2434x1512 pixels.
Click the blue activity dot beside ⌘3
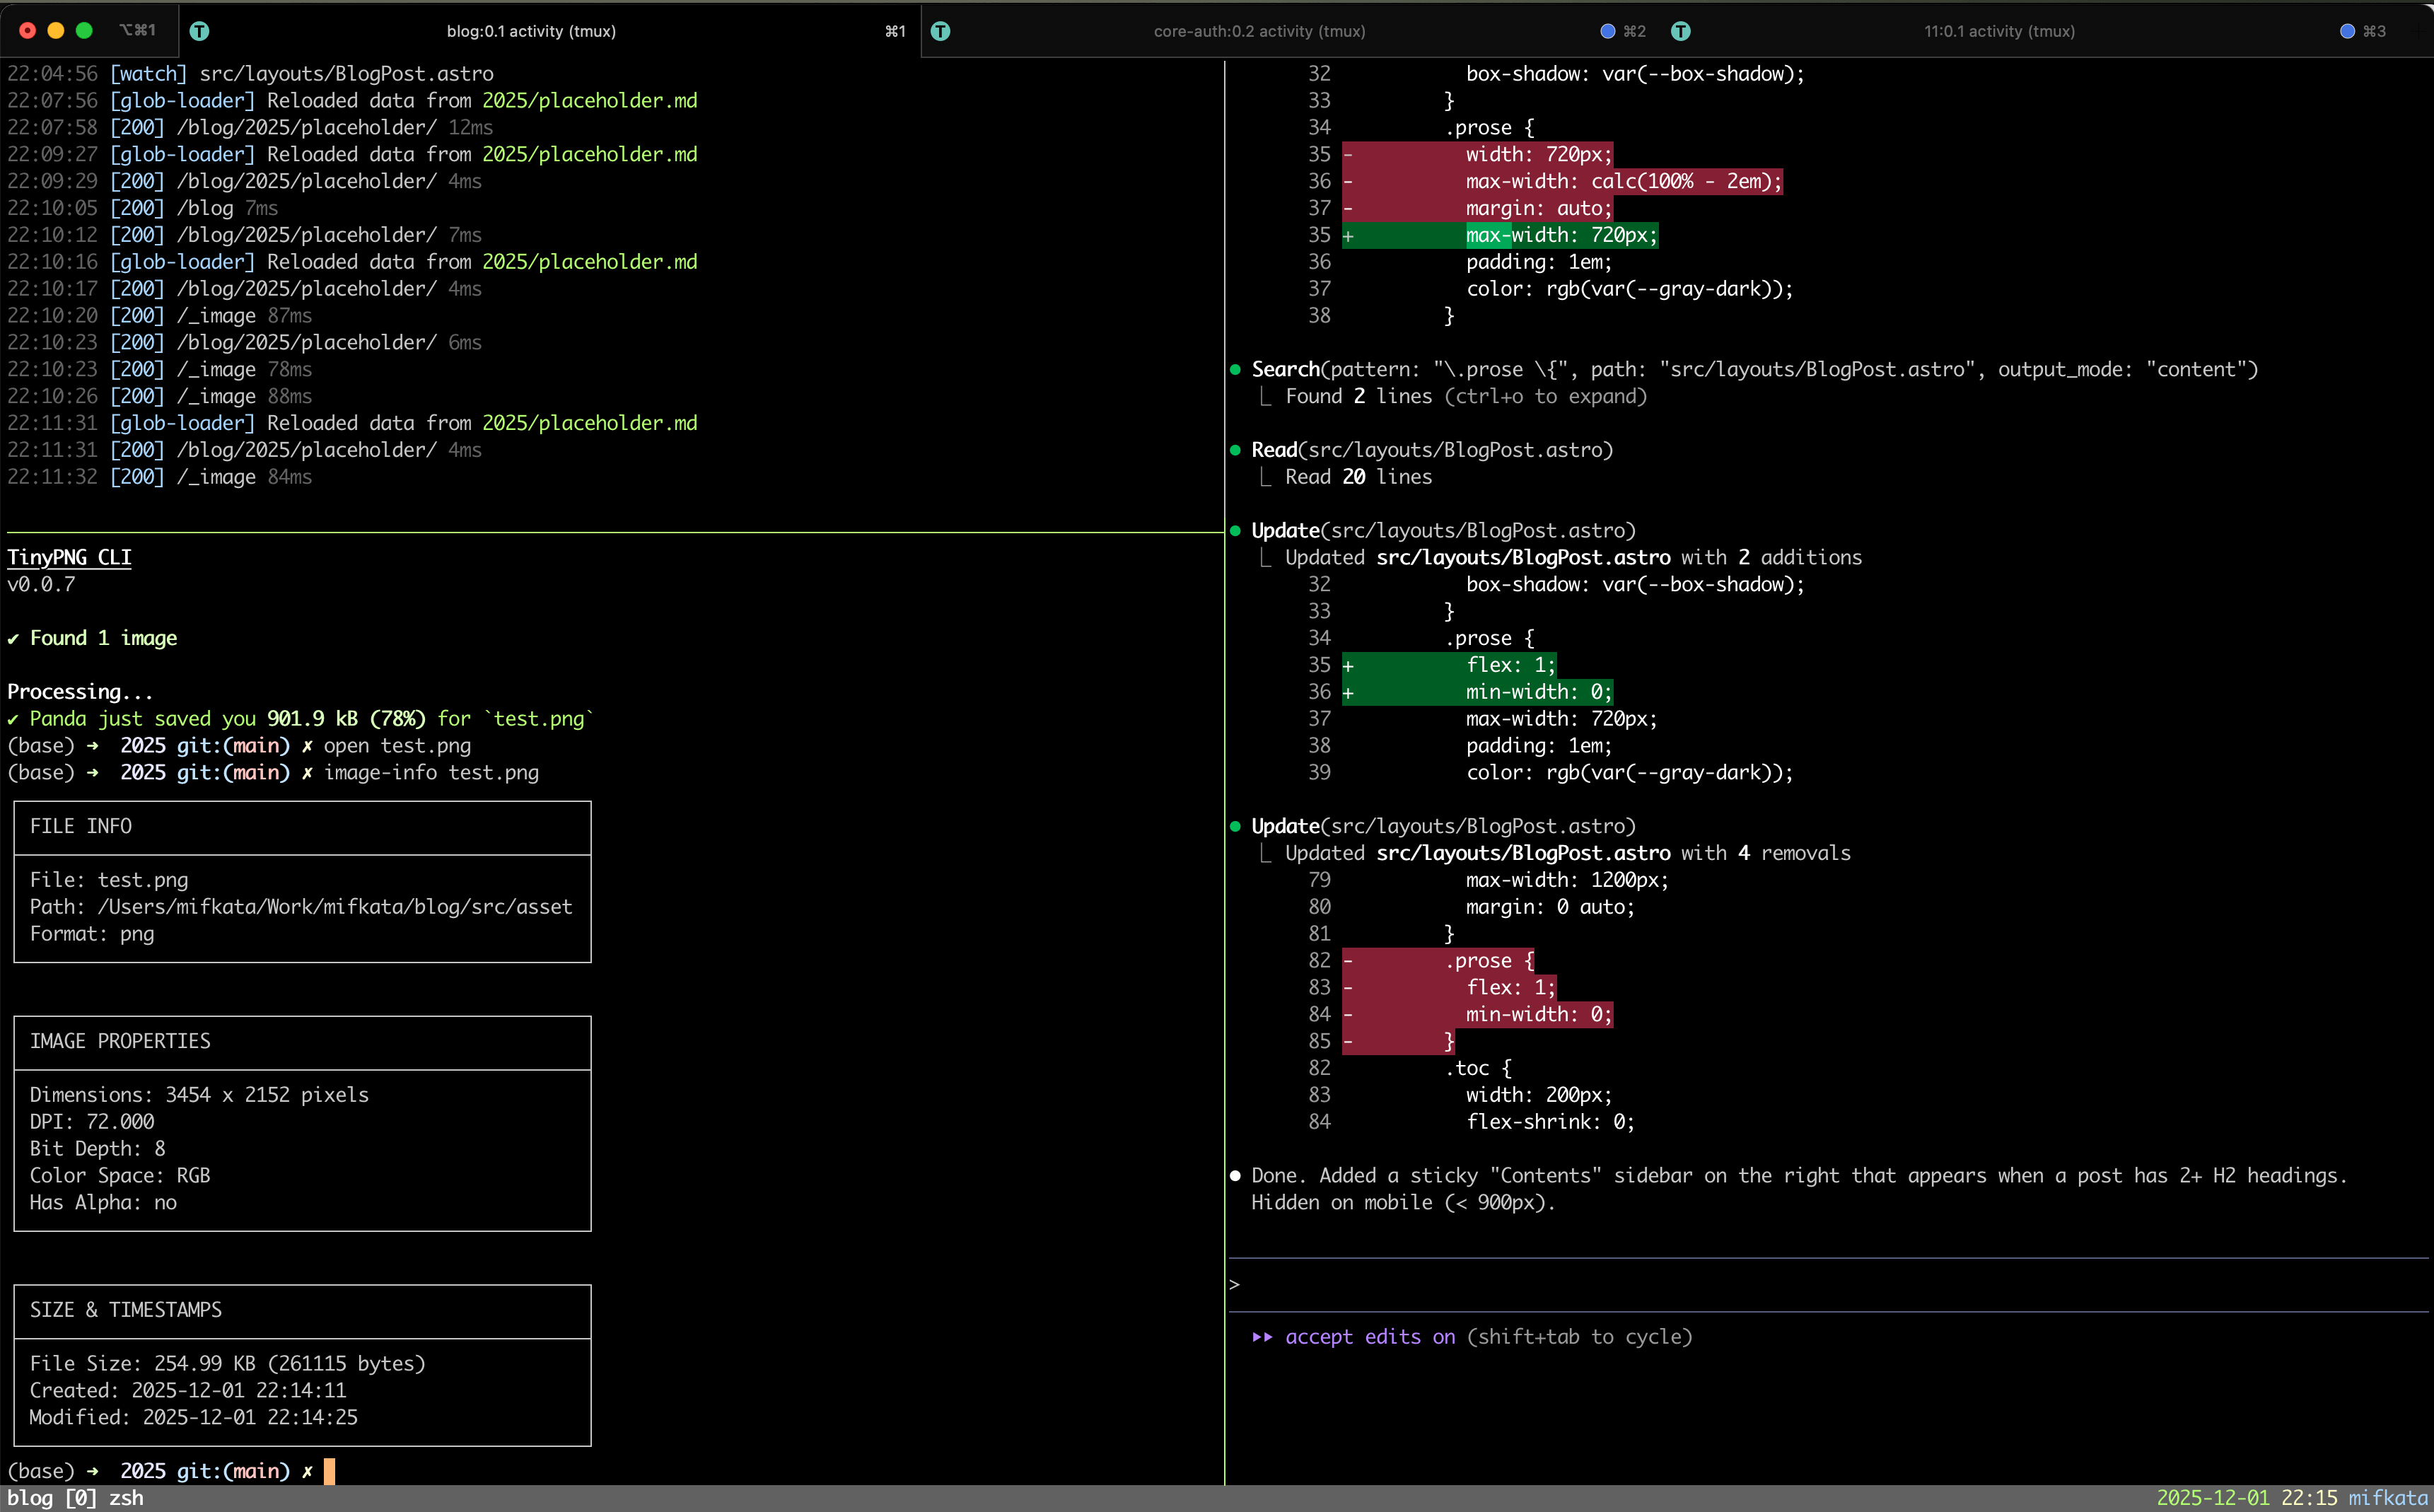point(2347,31)
